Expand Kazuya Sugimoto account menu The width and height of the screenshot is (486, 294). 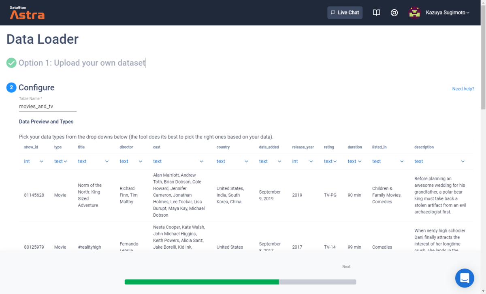pos(448,13)
